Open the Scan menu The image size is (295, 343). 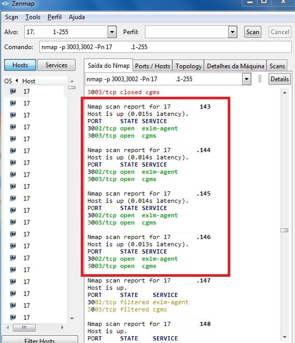(x=11, y=17)
